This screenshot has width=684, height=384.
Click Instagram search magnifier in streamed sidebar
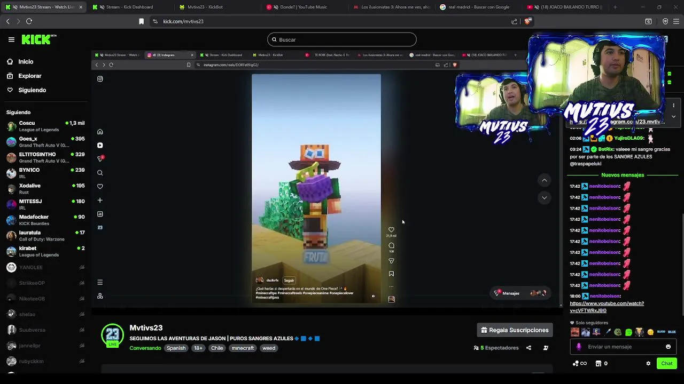coord(100,173)
